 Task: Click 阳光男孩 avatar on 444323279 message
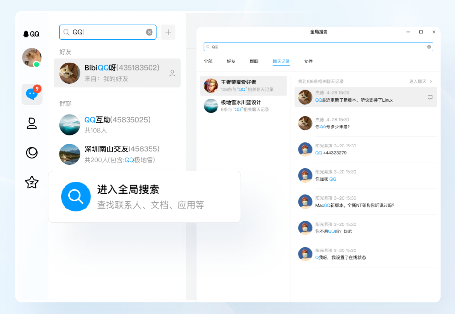click(305, 149)
